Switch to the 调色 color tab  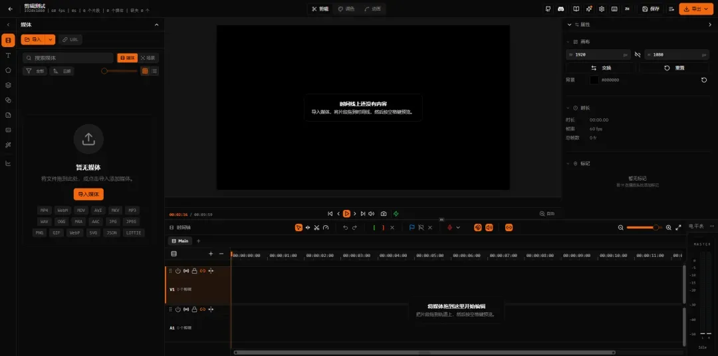click(346, 9)
